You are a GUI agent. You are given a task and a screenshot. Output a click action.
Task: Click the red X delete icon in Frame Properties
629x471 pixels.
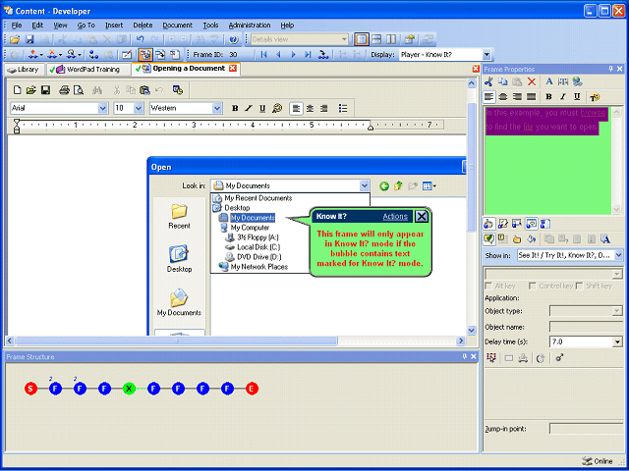click(532, 81)
